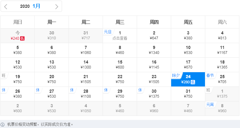Click the 班 workday tag on January 19

[3, 75]
